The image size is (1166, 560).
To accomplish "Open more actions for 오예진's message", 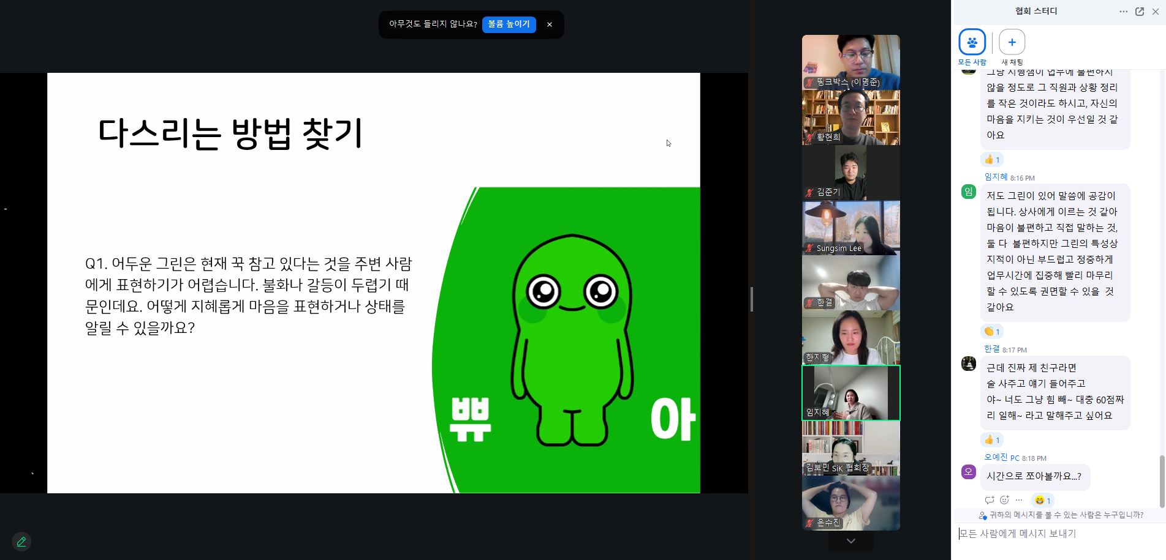I will (x=1019, y=500).
